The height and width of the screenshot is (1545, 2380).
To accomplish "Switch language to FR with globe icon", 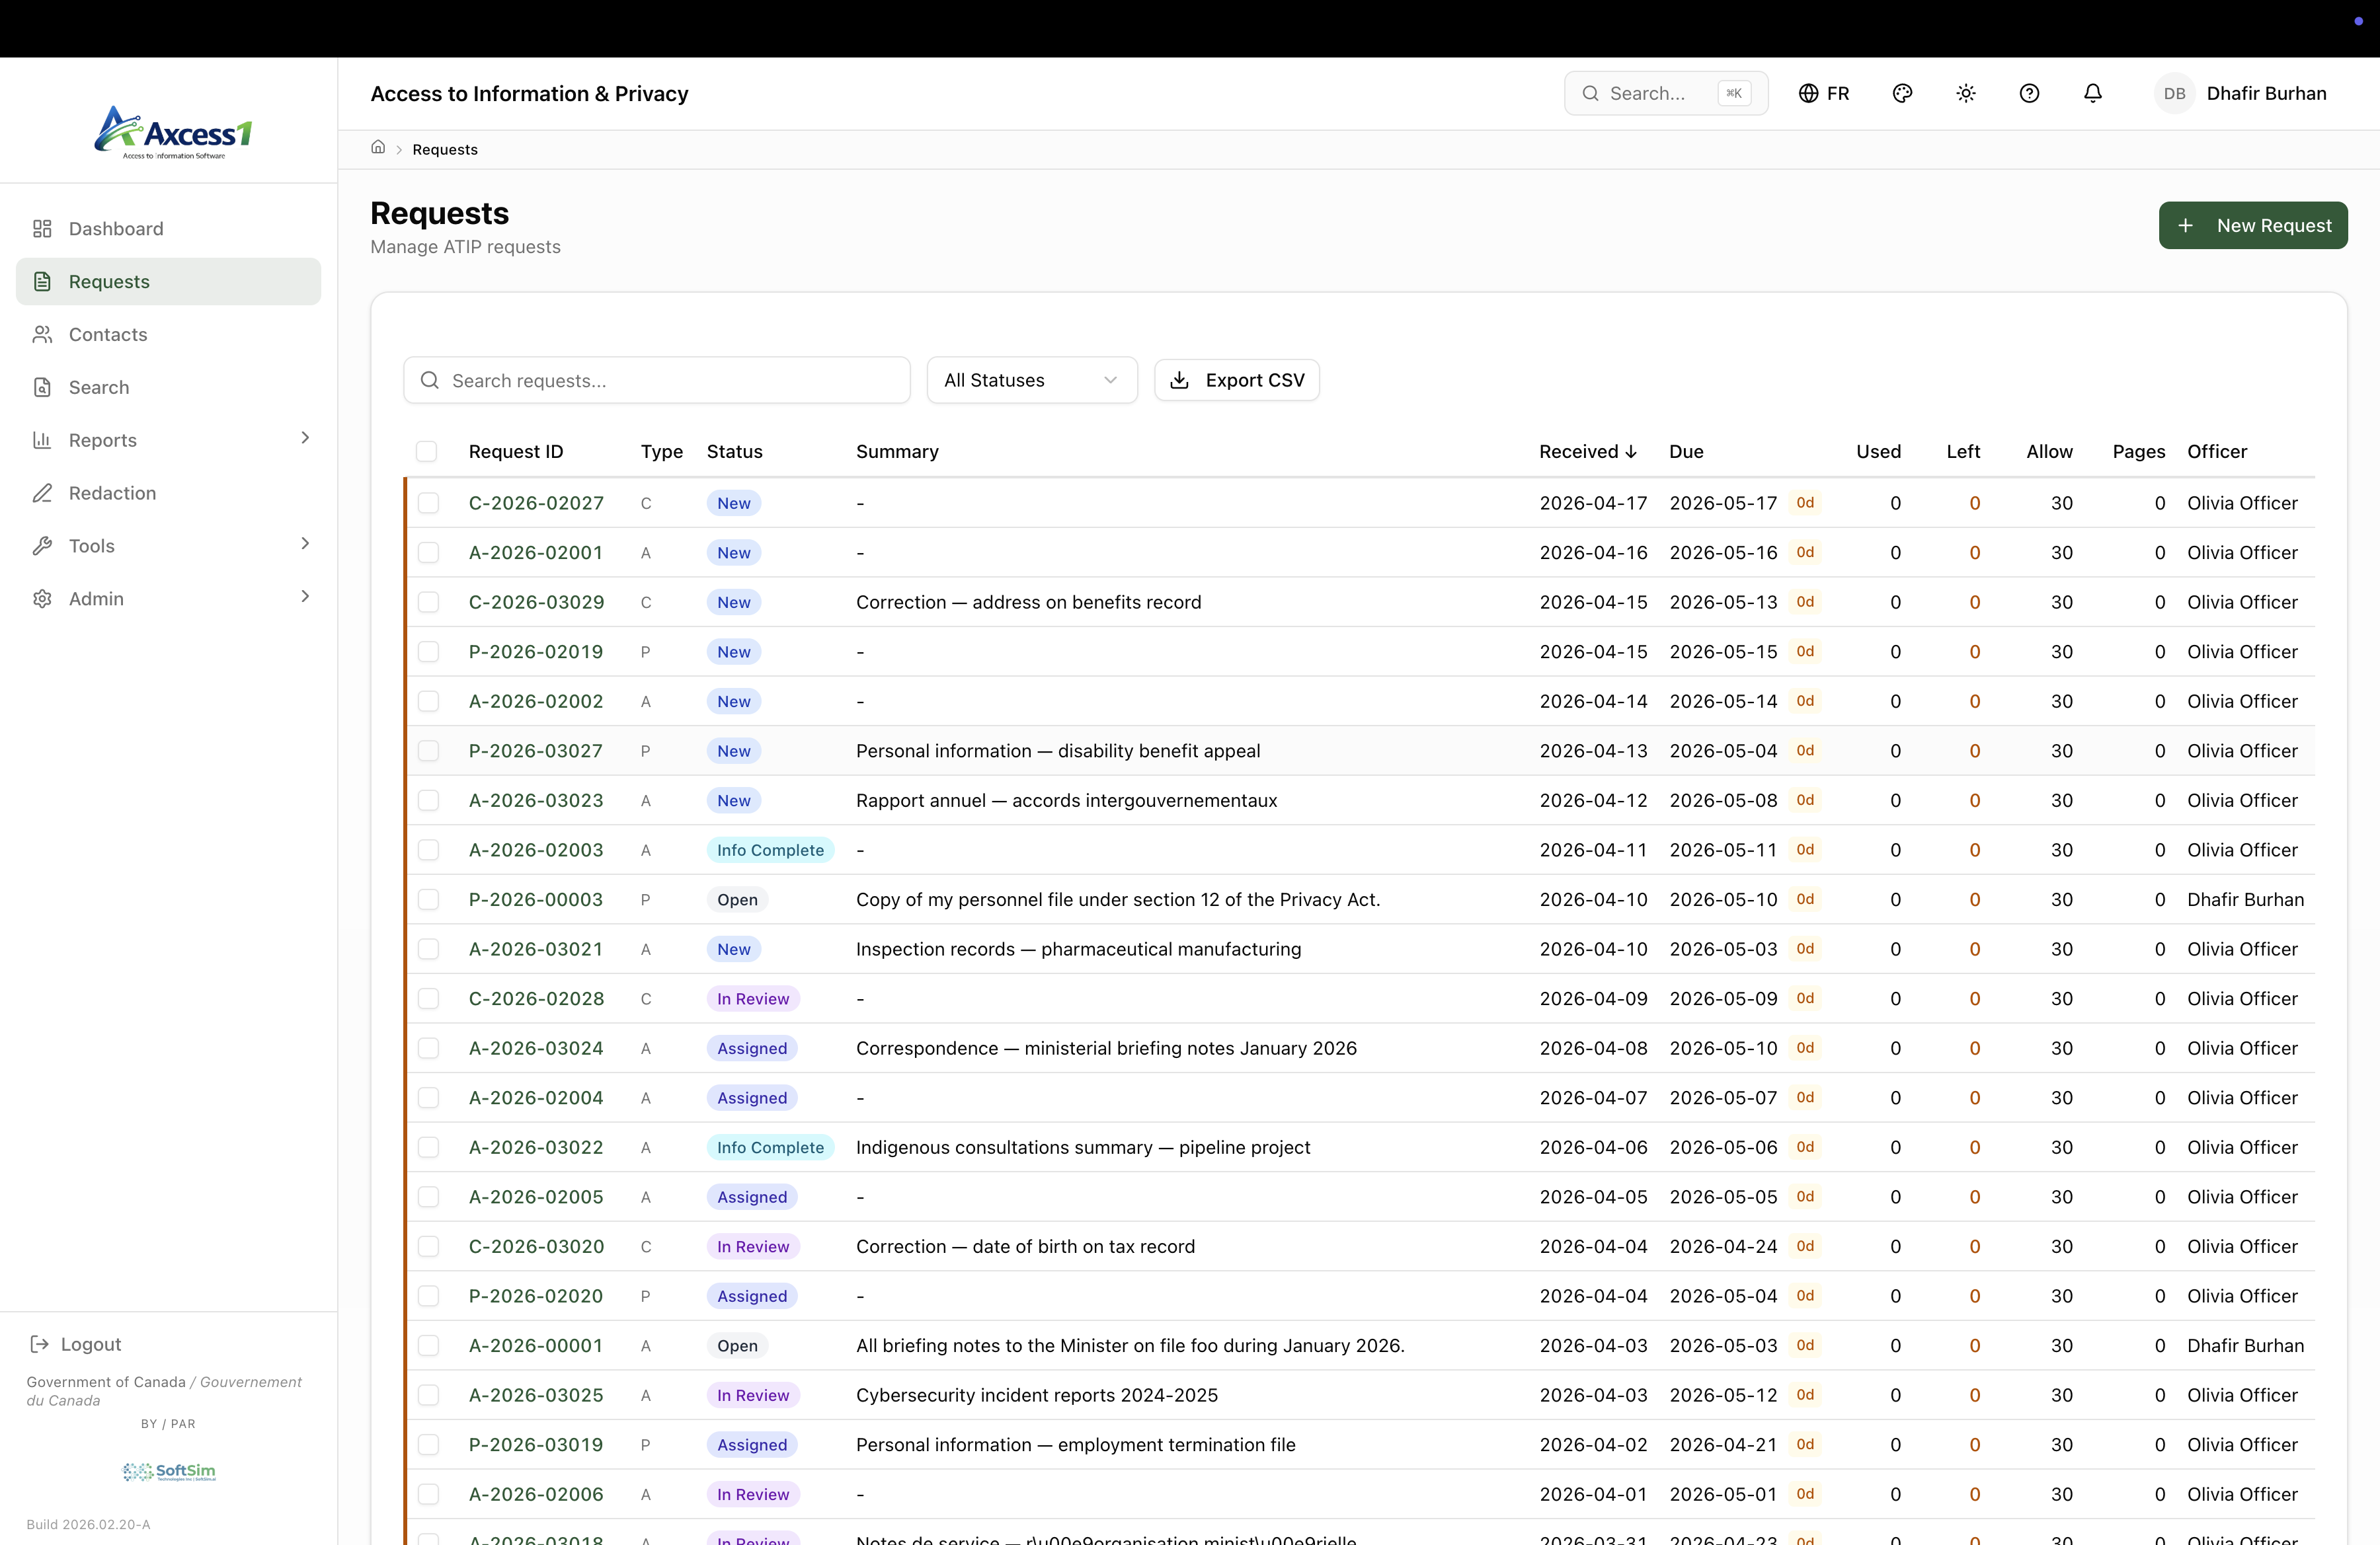I will point(1823,93).
